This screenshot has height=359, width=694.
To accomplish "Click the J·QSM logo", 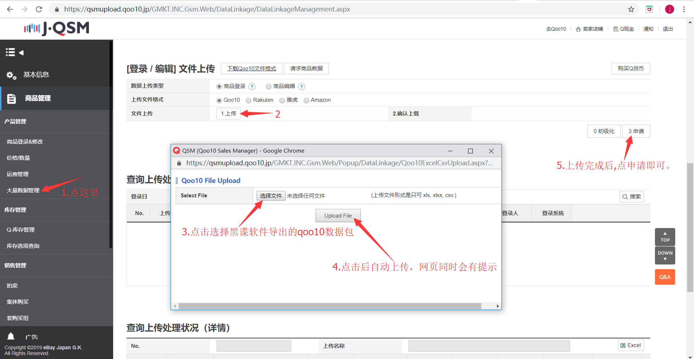I will coord(57,28).
